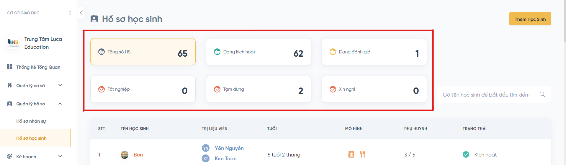Click the search magnifier icon
Screen dimensions: 566x165
[x=542, y=95]
